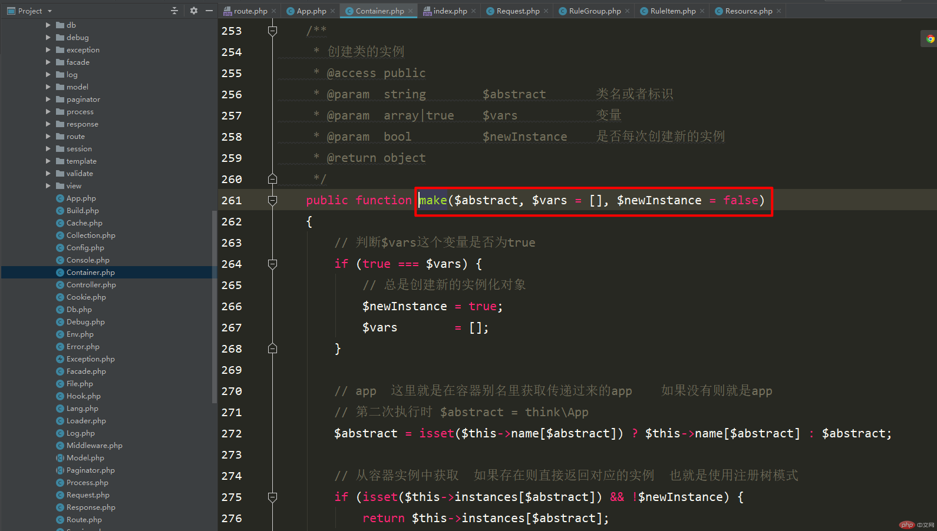This screenshot has width=937, height=531.
Task: Expand the response folder
Action: (48, 124)
